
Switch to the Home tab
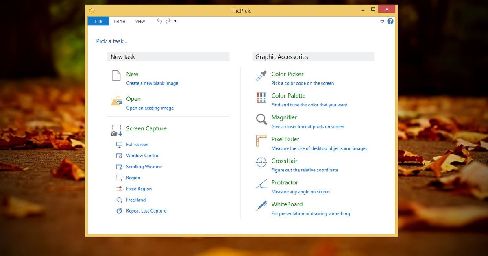[119, 21]
